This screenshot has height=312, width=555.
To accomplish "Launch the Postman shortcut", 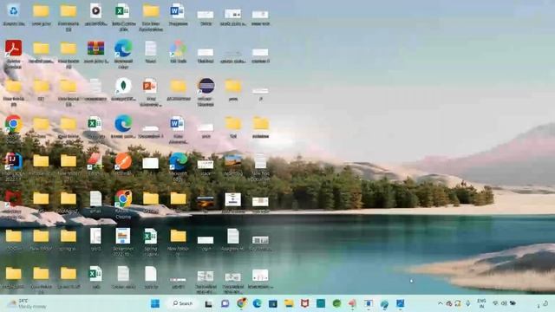I will [123, 161].
